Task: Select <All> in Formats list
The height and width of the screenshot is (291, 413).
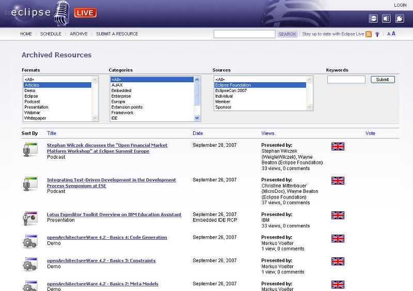Action: 57,80
